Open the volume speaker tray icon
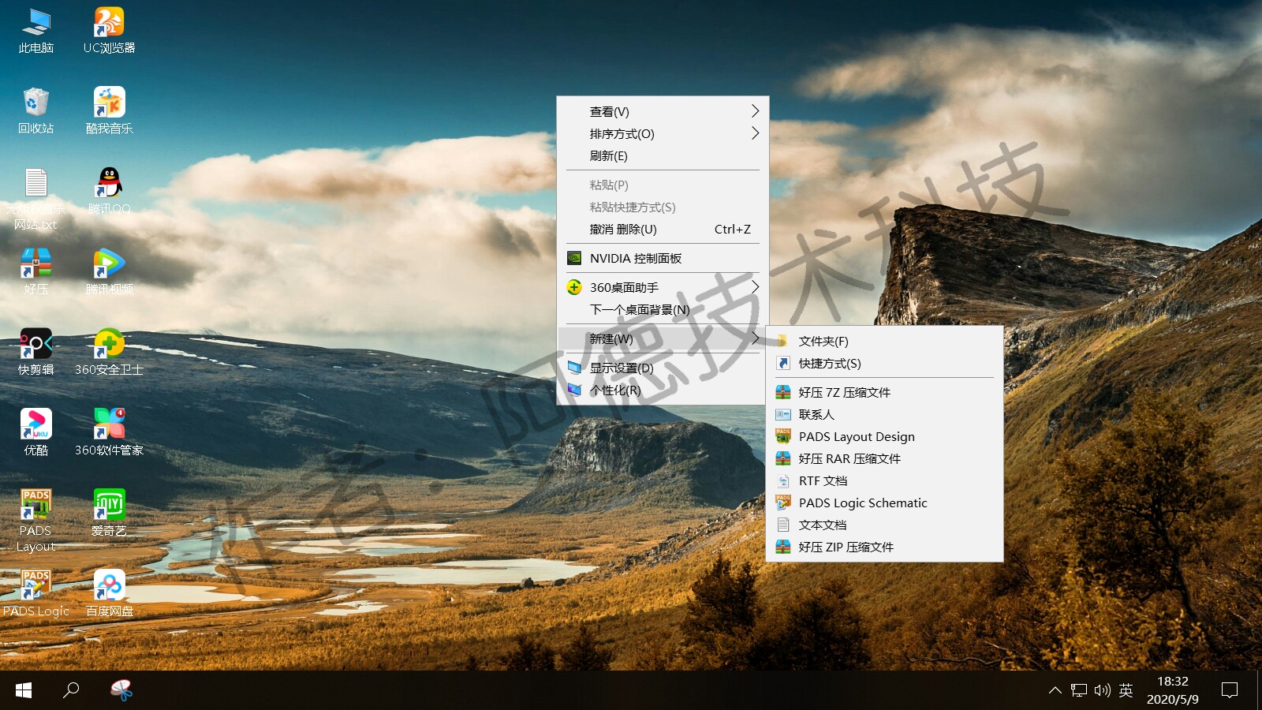Viewport: 1262px width, 710px height. (1102, 690)
